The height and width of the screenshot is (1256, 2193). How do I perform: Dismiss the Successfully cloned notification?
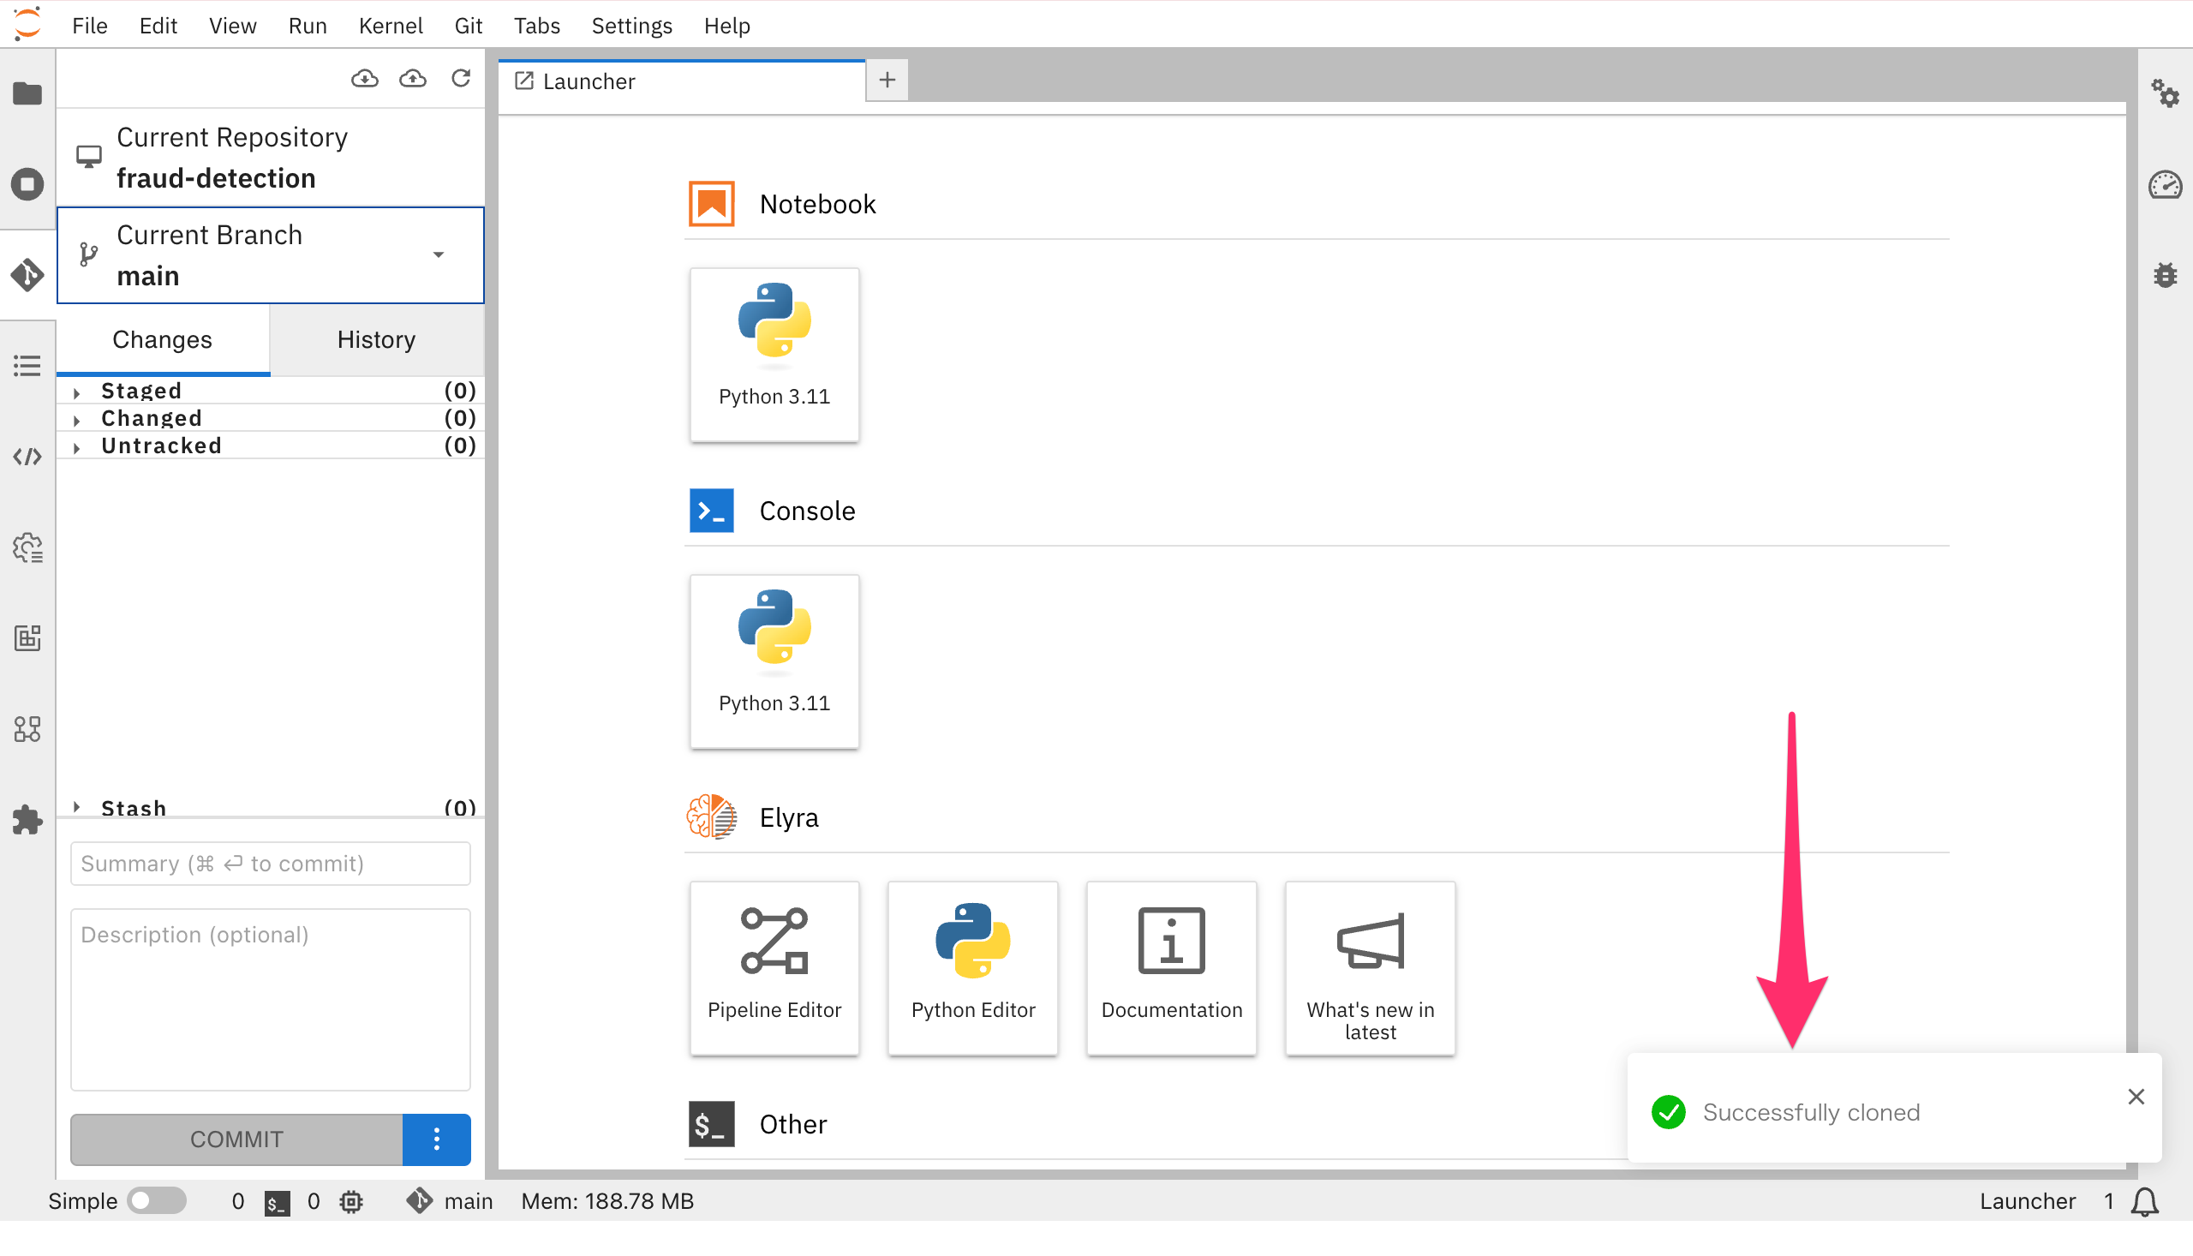[2136, 1097]
